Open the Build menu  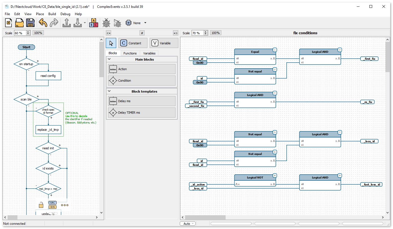click(52, 14)
